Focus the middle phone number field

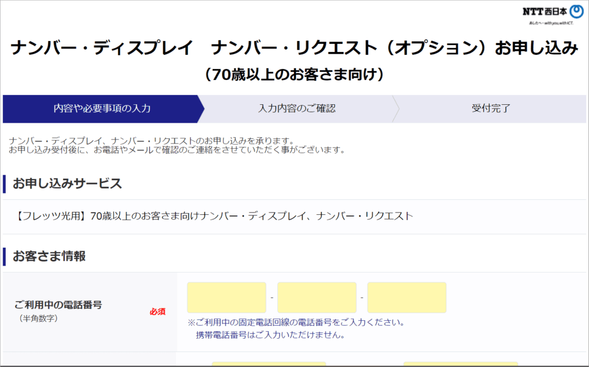(316, 297)
